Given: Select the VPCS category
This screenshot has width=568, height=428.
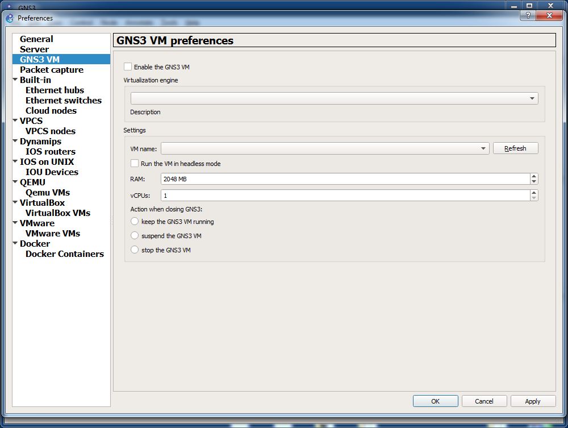Looking at the screenshot, I should pyautogui.click(x=31, y=120).
